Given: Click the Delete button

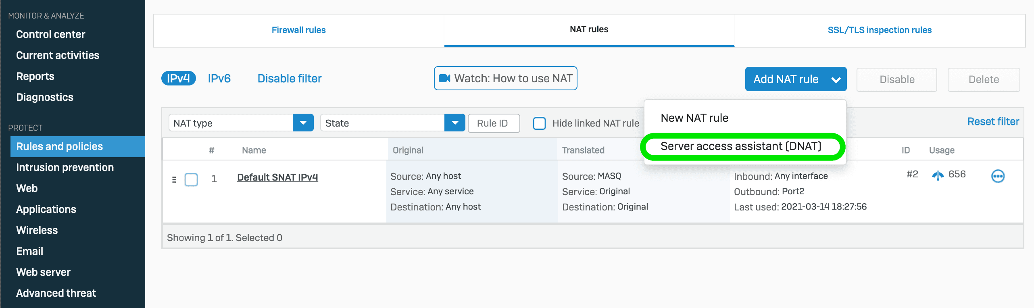Looking at the screenshot, I should point(984,79).
